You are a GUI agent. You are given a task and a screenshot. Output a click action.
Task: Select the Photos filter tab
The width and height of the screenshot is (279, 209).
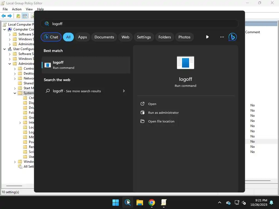[184, 37]
